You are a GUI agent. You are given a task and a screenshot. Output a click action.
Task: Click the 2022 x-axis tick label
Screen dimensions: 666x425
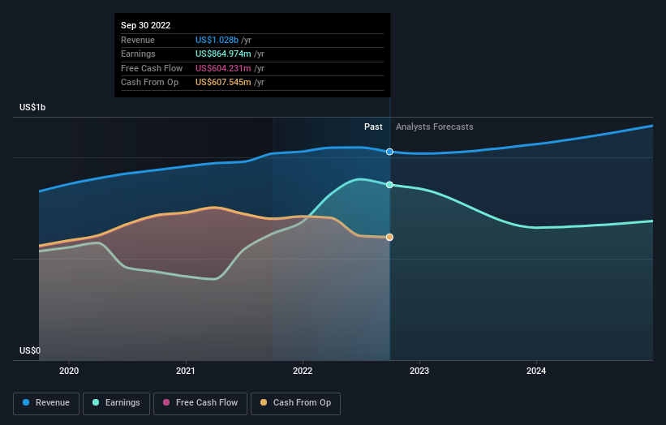pos(303,371)
